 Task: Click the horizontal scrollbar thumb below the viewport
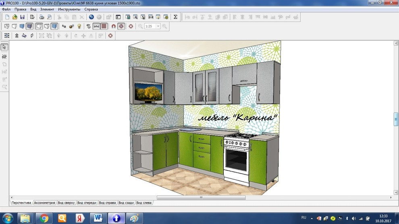[x=201, y=198]
